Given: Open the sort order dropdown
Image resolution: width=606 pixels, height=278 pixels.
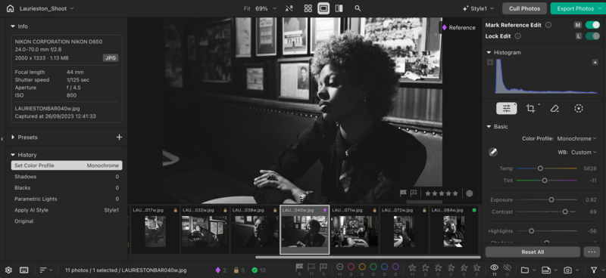Looking at the screenshot, I should [x=46, y=270].
